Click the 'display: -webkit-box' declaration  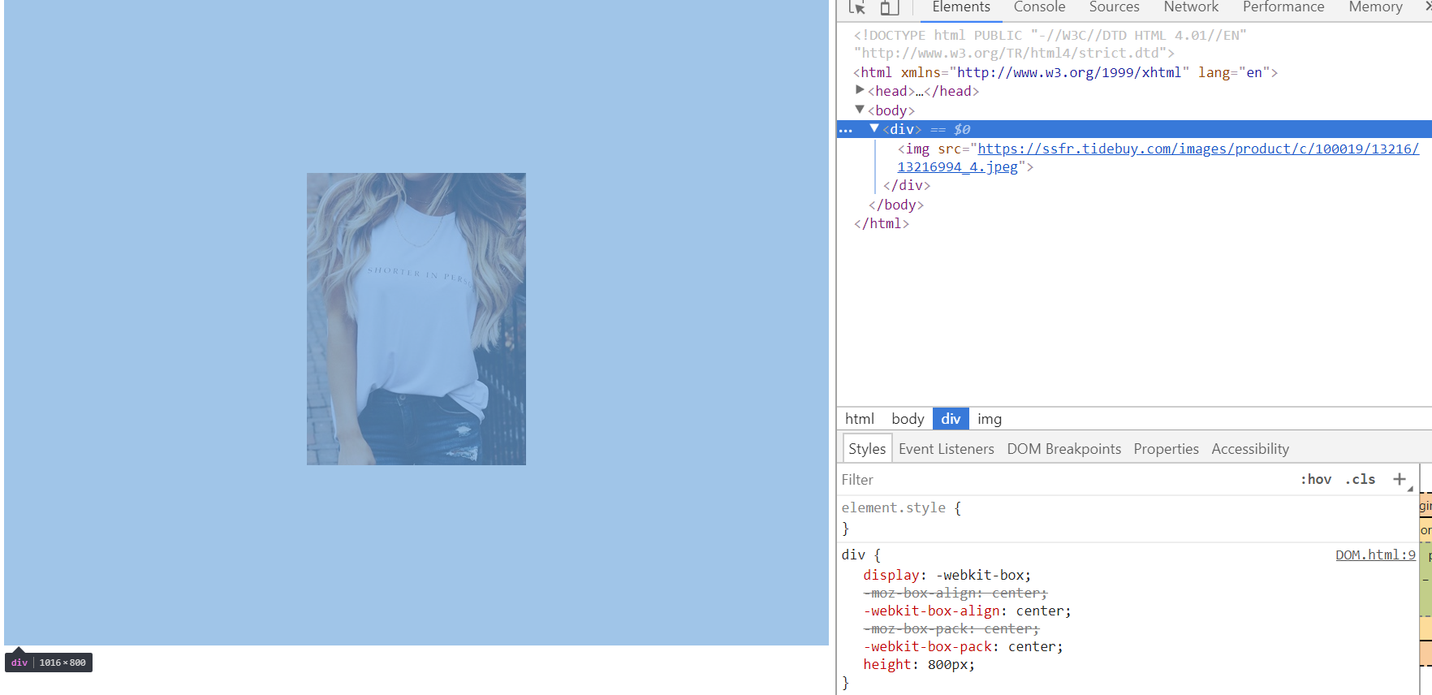click(x=947, y=575)
